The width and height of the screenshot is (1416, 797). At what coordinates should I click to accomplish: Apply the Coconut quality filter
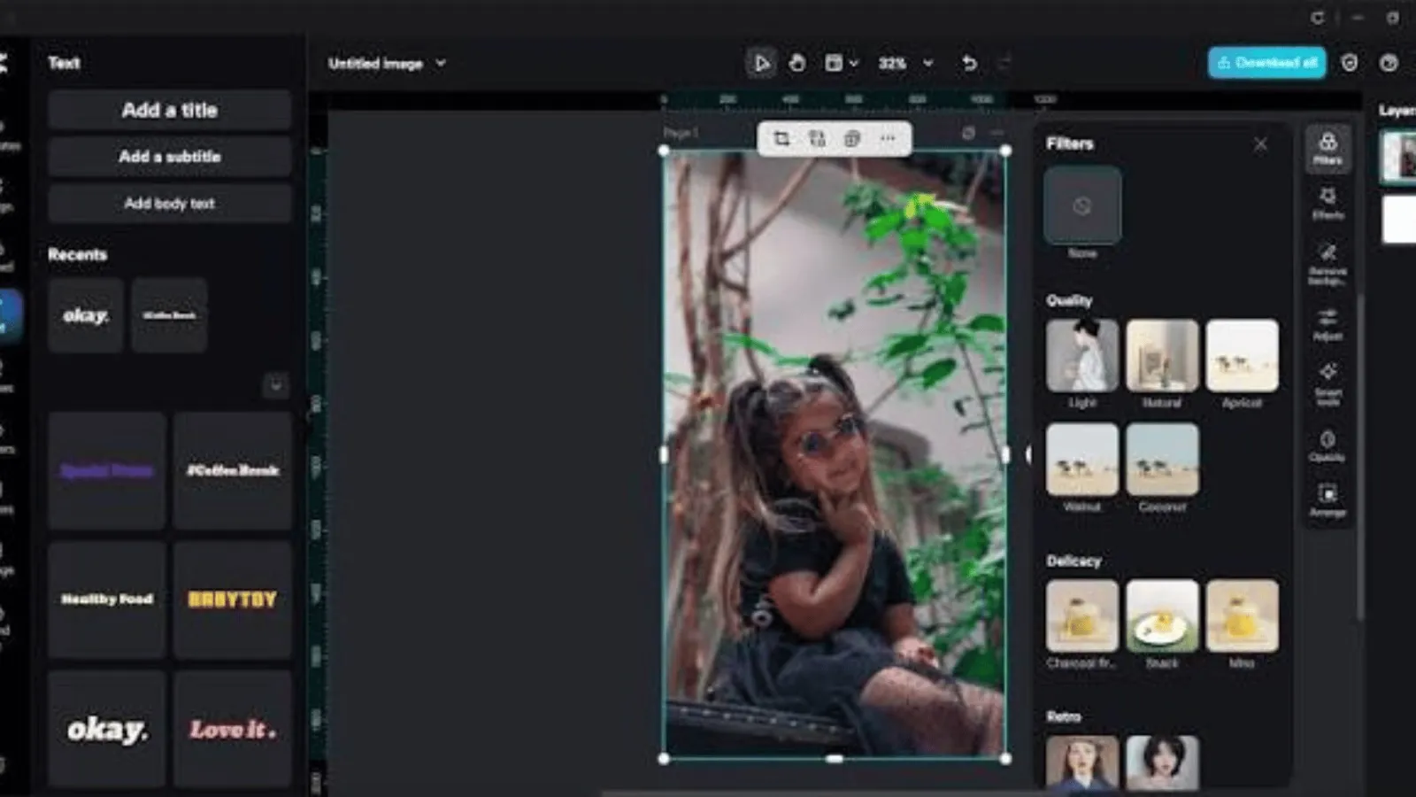pos(1162,460)
